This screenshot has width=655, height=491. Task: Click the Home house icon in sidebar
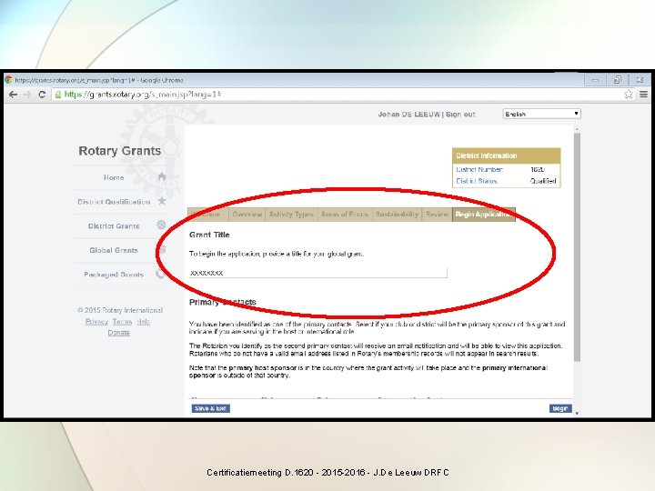point(162,176)
